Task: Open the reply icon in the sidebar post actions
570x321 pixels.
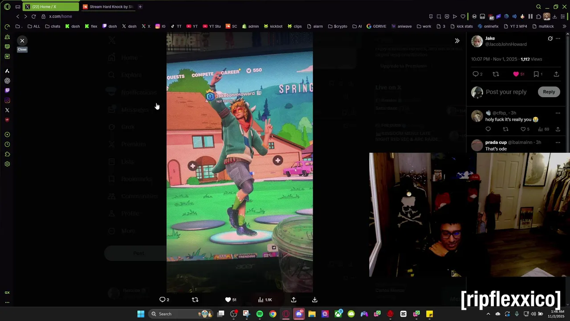Action: (476, 74)
